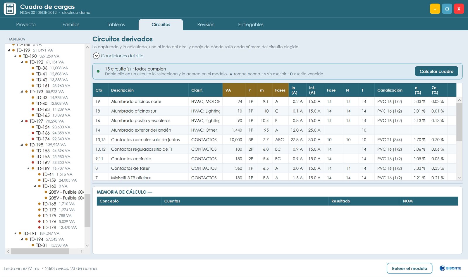Select row Alumbrado oficinas norte

[274, 101]
